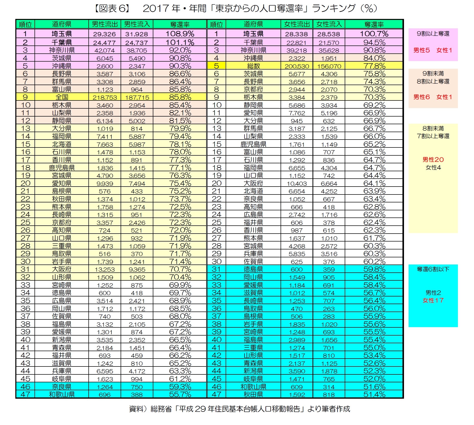Select the yellow 総数 row name cell

pos(253,66)
